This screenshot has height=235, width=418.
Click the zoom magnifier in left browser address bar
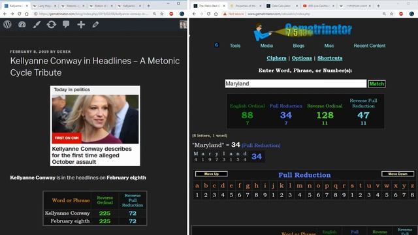[x=154, y=14]
